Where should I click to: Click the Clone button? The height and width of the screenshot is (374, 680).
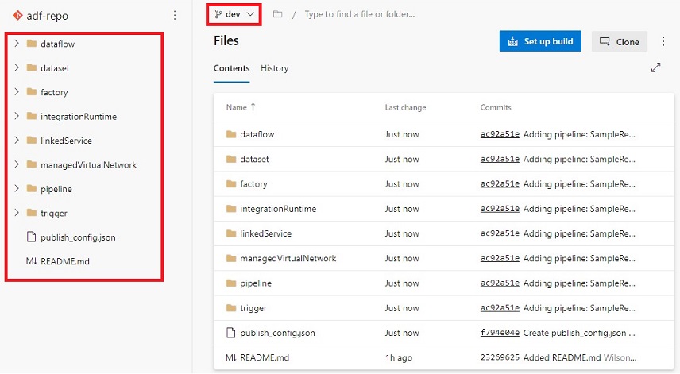pos(620,41)
